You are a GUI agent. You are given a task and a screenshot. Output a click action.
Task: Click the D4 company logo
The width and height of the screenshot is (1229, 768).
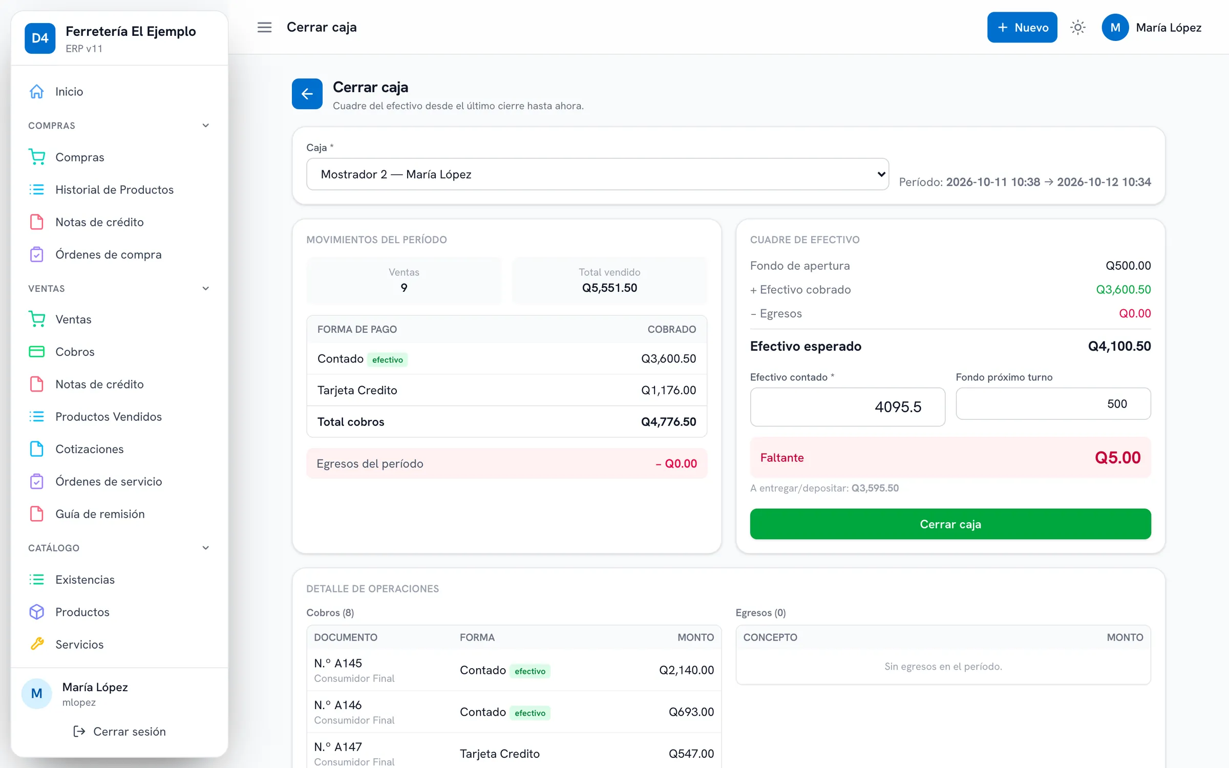(x=40, y=38)
